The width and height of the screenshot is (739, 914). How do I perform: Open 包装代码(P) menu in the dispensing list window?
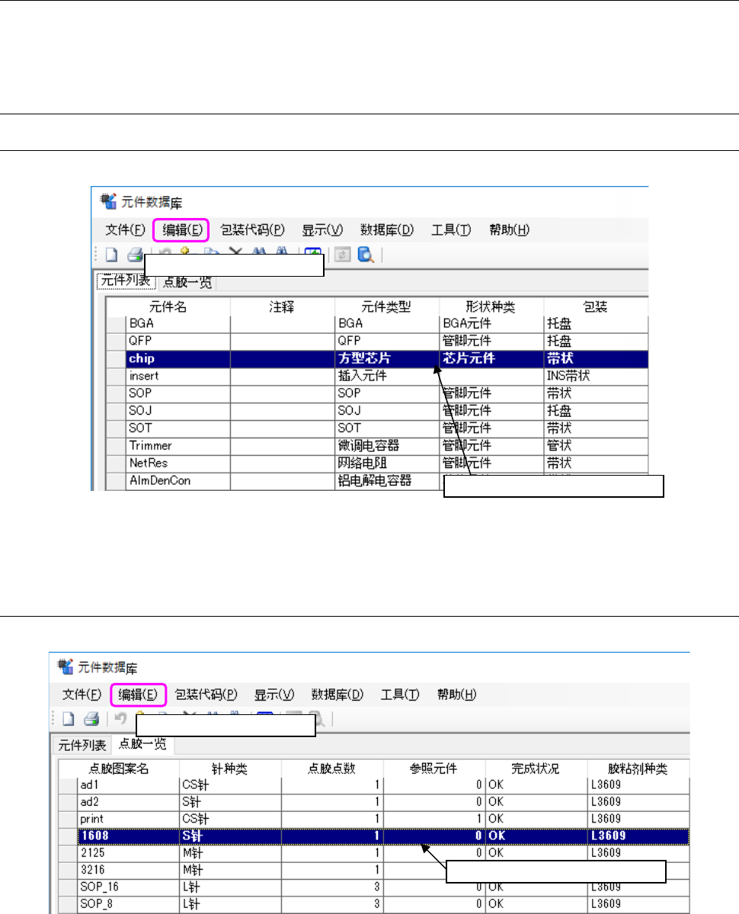206,694
